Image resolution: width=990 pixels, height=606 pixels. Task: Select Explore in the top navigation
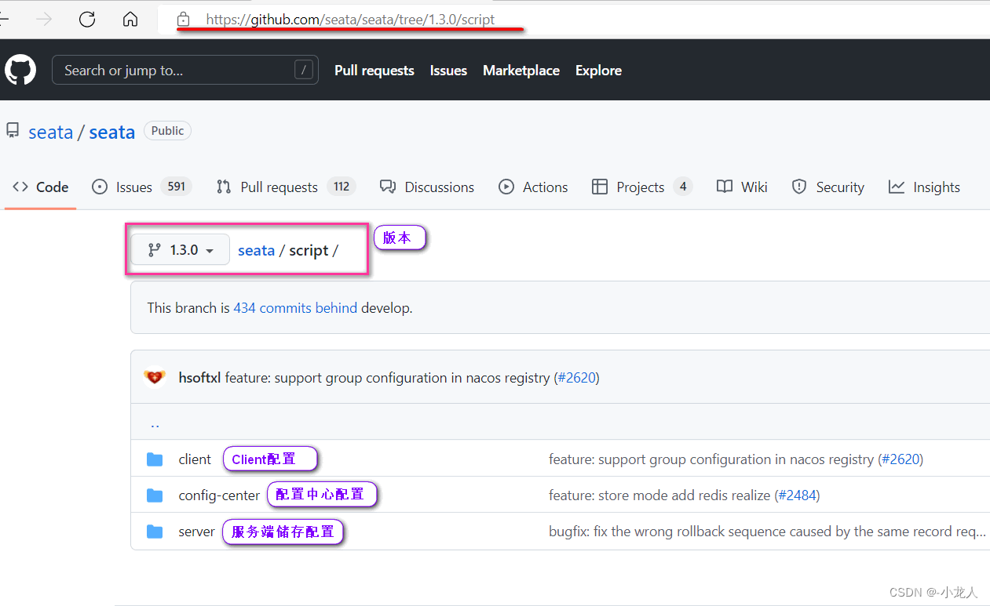(x=598, y=71)
